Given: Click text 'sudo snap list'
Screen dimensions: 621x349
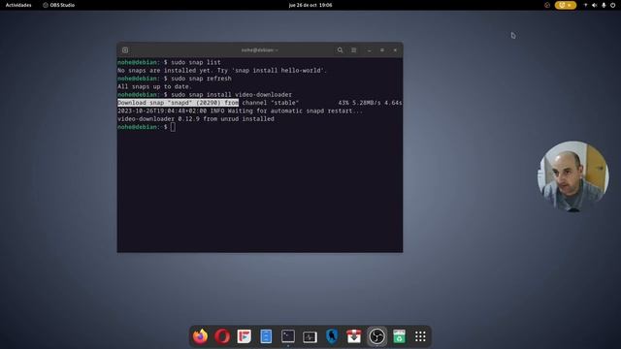Looking at the screenshot, I should coord(196,62).
